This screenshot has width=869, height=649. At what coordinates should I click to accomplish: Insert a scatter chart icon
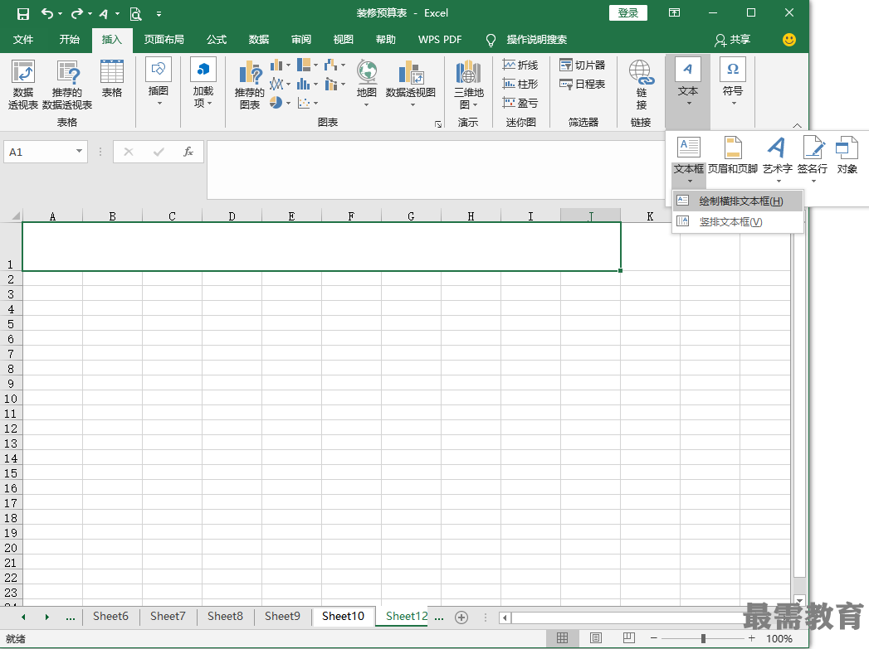(x=304, y=102)
